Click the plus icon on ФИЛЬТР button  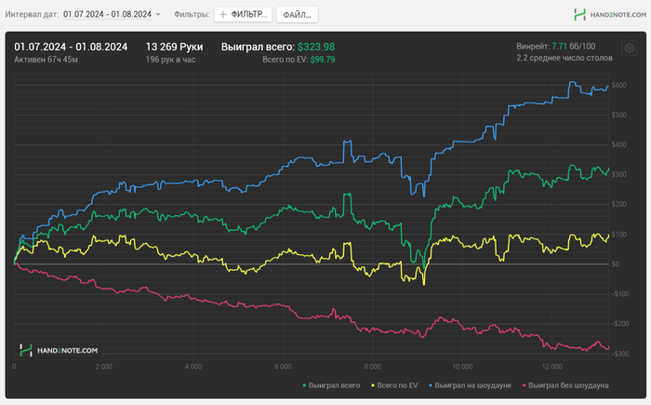pos(223,15)
